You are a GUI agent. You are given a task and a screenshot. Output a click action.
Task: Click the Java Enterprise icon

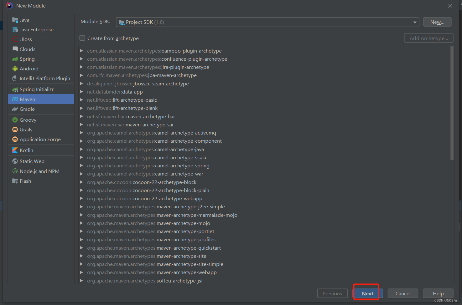tap(15, 29)
